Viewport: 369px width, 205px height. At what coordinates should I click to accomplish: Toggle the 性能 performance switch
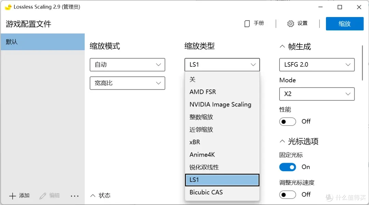(288, 122)
